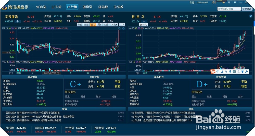
Task: Toggle the 中 Chinese input mode
Action: click(x=218, y=71)
